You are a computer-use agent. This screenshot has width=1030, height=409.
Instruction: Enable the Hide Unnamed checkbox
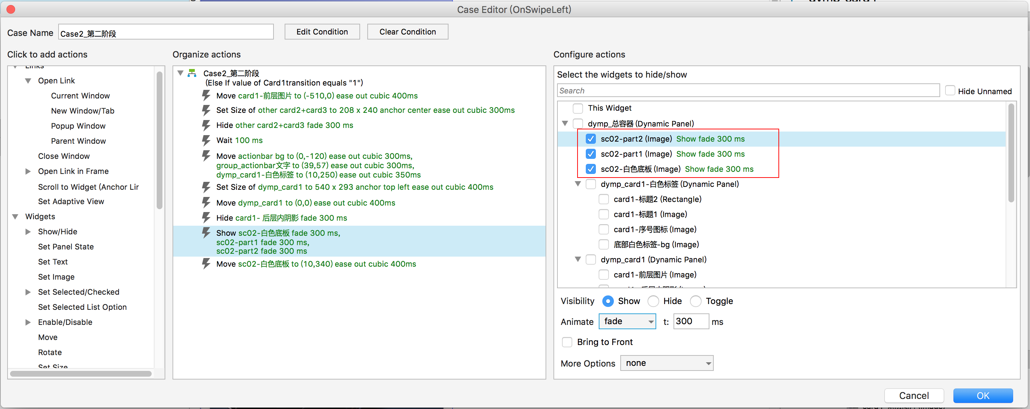tap(949, 91)
